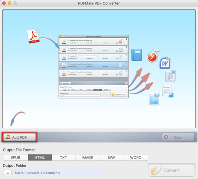Screen dimensions: 198x179
Task: Click the Documents segment in folder path
Action: [52, 173]
